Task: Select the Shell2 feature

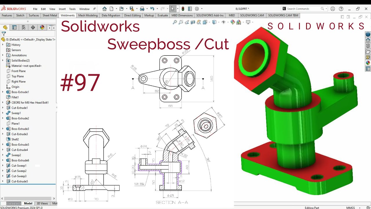Action: pyautogui.click(x=15, y=139)
